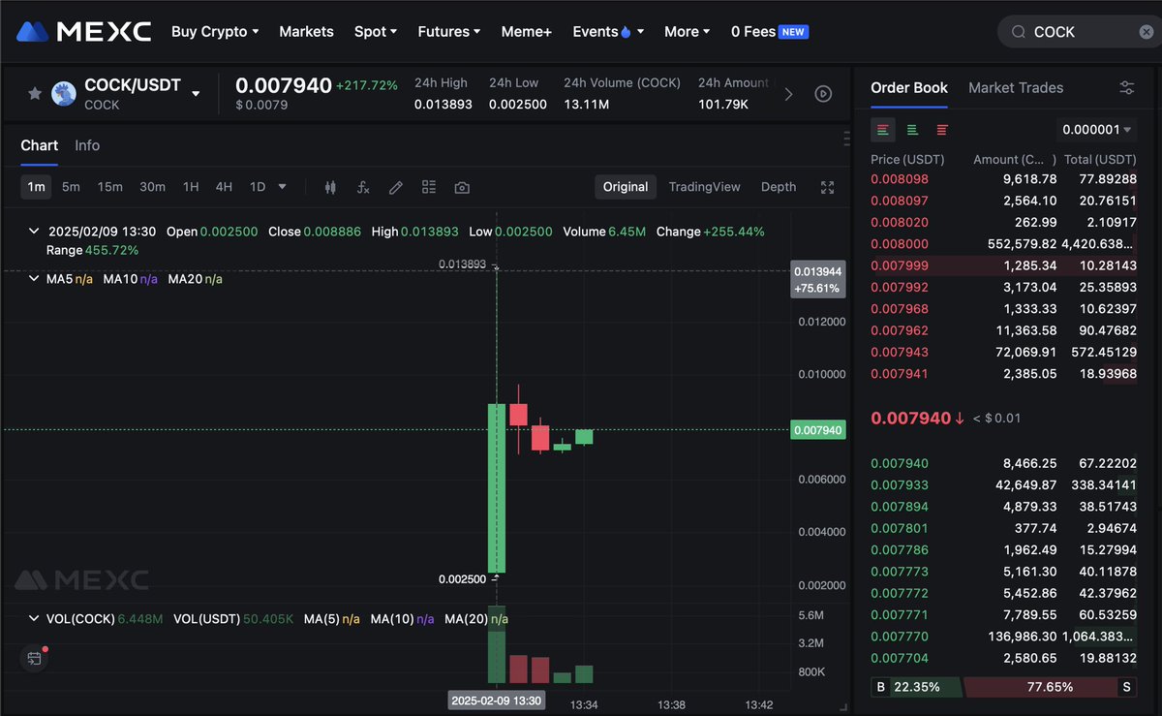Open the Market Trades tab
Image resolution: width=1162 pixels, height=716 pixels.
click(x=1016, y=88)
